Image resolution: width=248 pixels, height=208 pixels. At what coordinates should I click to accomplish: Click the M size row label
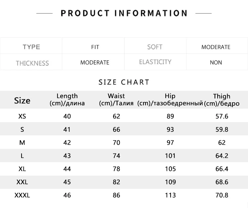22,143
